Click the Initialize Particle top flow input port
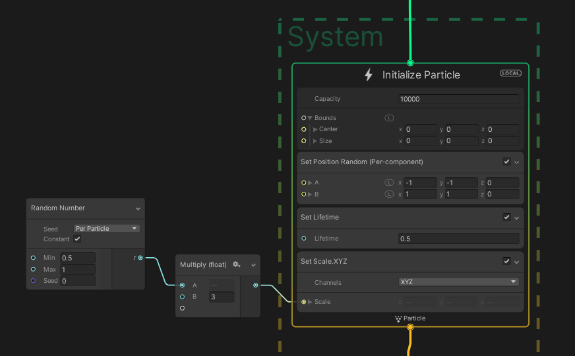This screenshot has width=575, height=356. pyautogui.click(x=410, y=63)
